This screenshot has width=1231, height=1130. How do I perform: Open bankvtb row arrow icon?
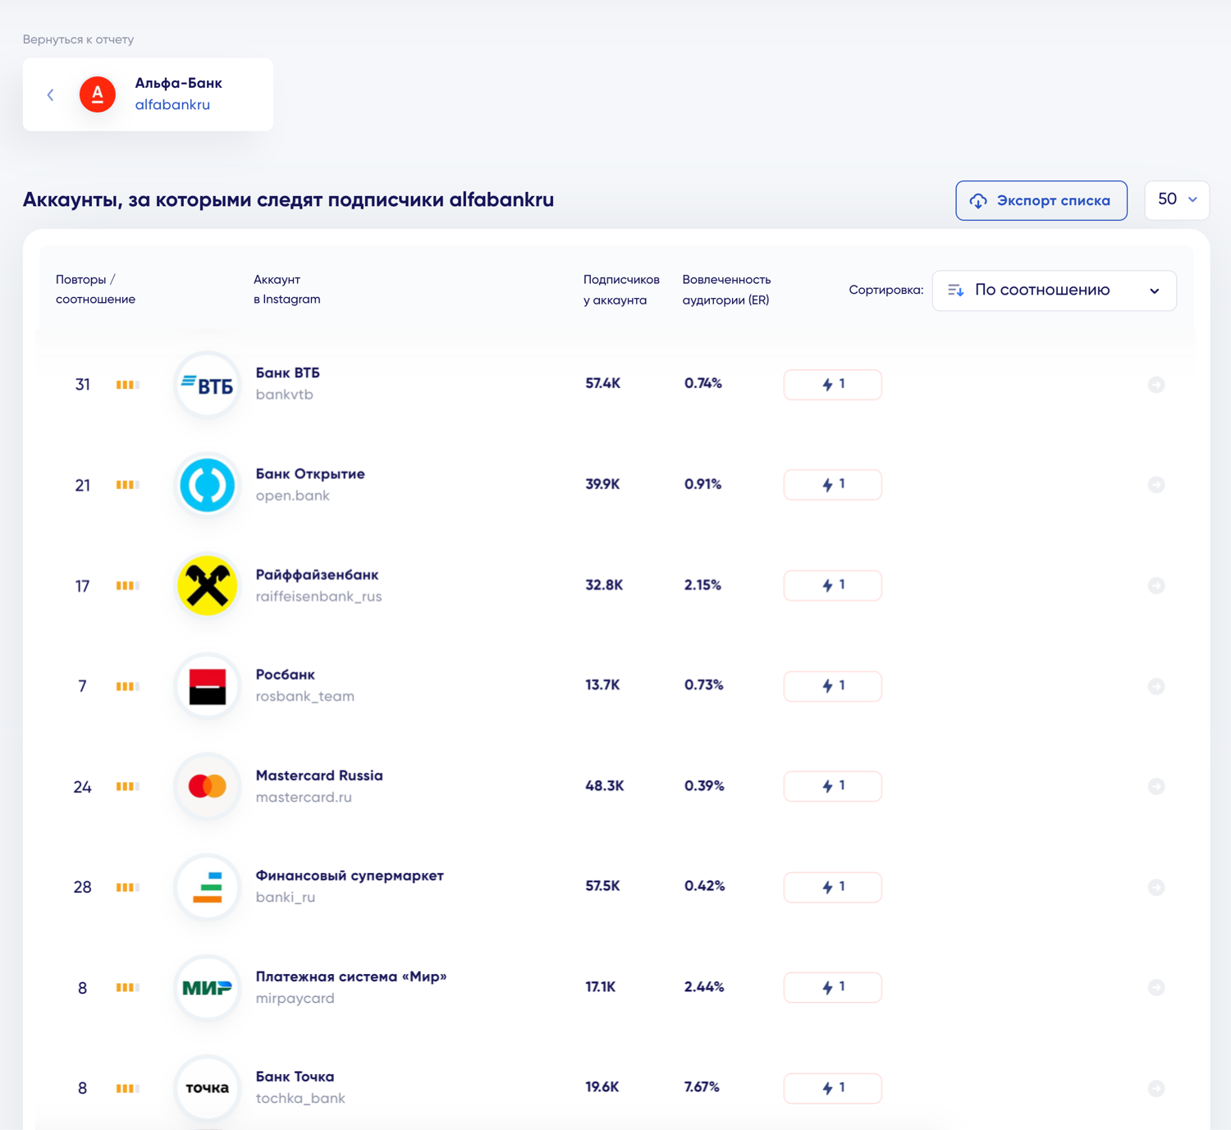tap(1156, 384)
